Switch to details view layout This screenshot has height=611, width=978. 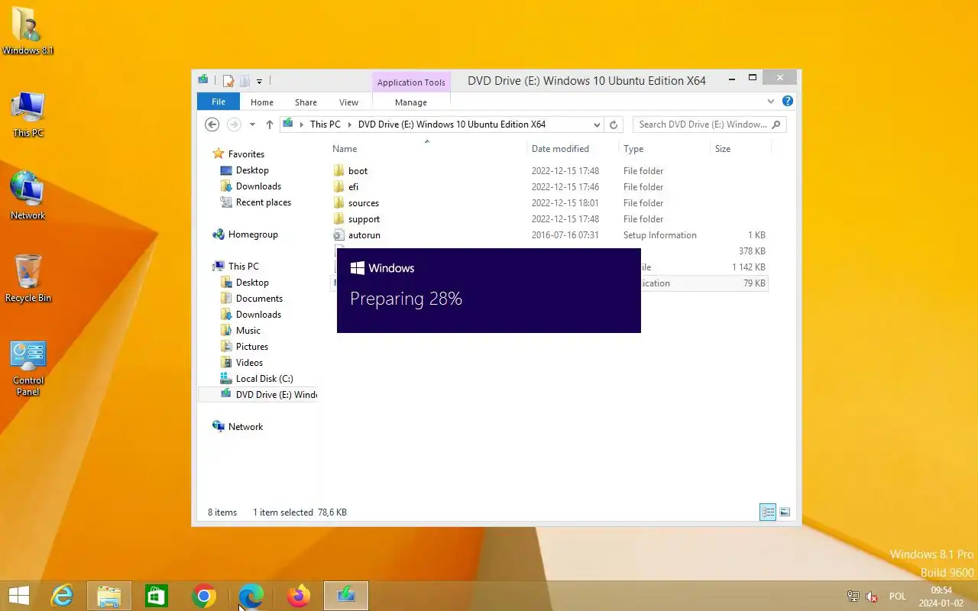(768, 512)
